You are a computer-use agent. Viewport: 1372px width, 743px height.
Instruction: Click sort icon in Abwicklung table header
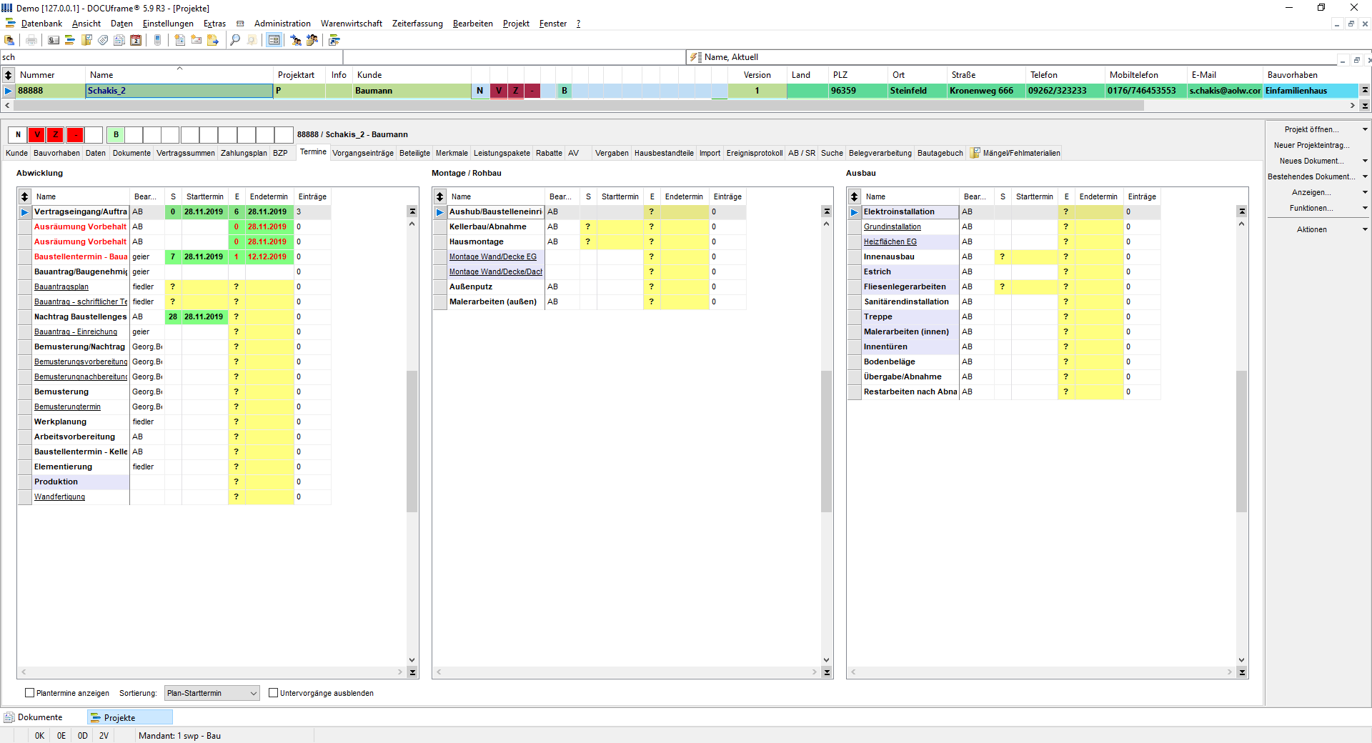pos(24,196)
